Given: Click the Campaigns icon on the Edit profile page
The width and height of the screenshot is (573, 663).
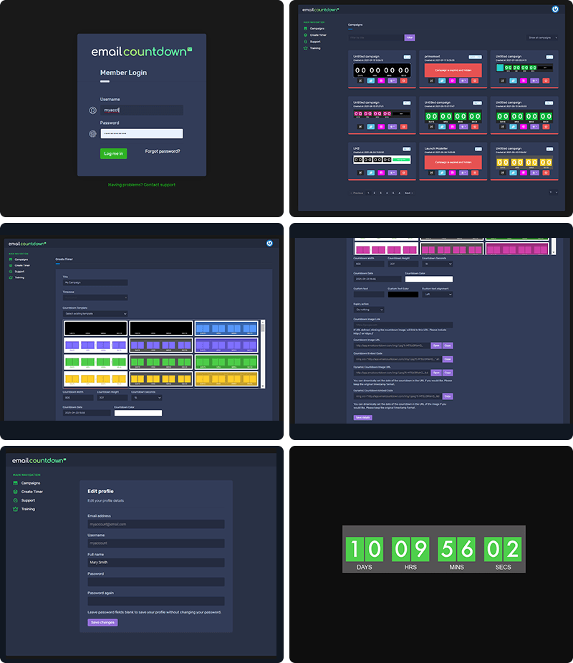Looking at the screenshot, I should 15,483.
